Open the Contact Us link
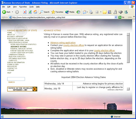Screen dimensions: 136x119 click(12, 68)
